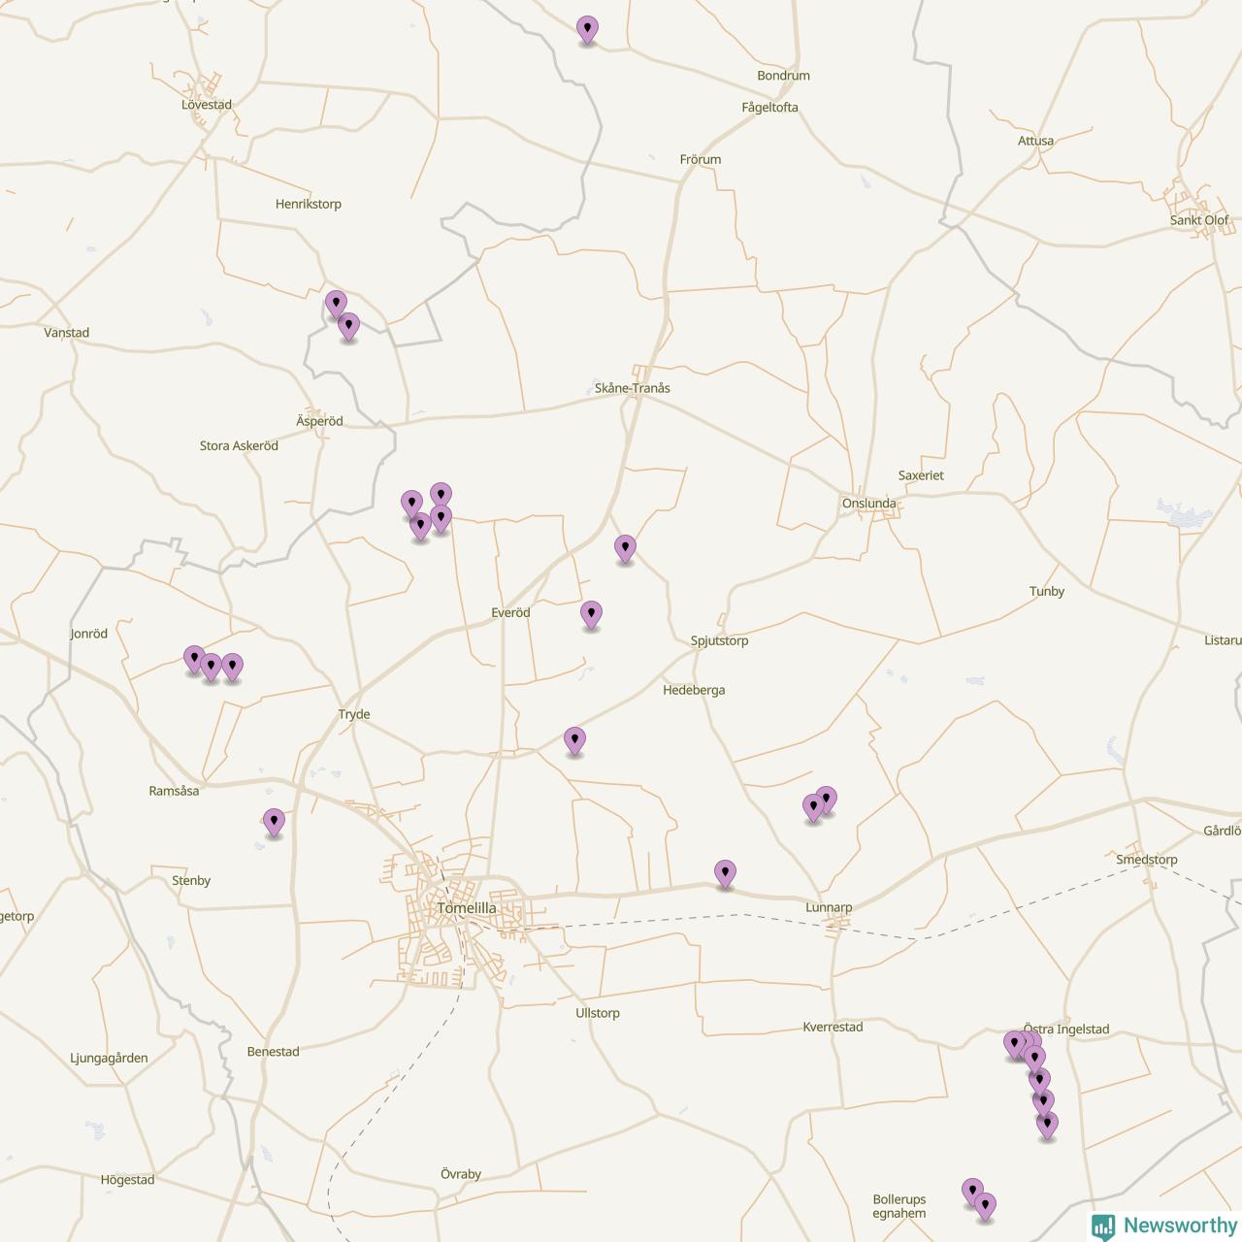Click the Lunnarp label

[x=829, y=908]
